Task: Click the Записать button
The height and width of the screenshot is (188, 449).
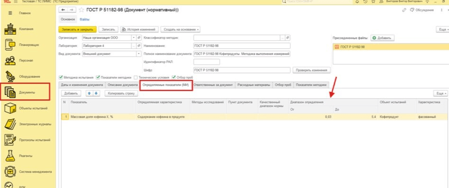Action: click(108, 29)
